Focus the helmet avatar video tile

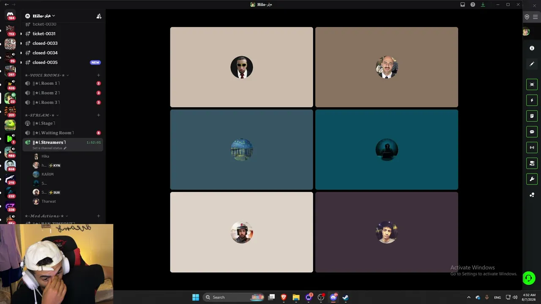242,232
